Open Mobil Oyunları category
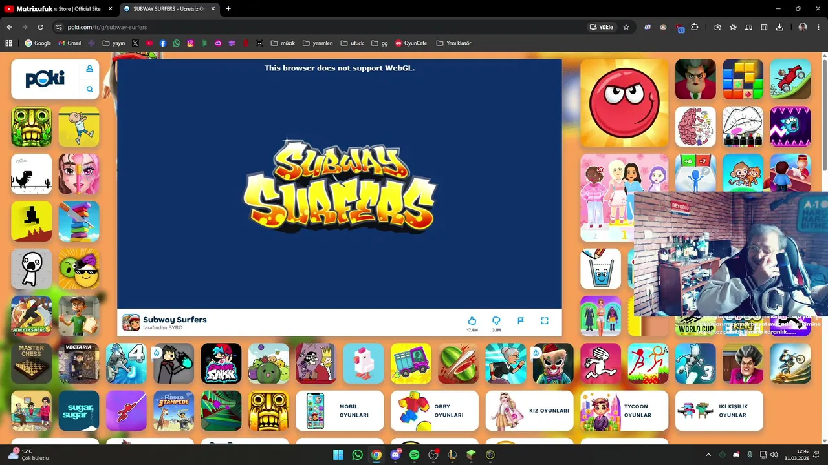The height and width of the screenshot is (465, 828). [340, 411]
